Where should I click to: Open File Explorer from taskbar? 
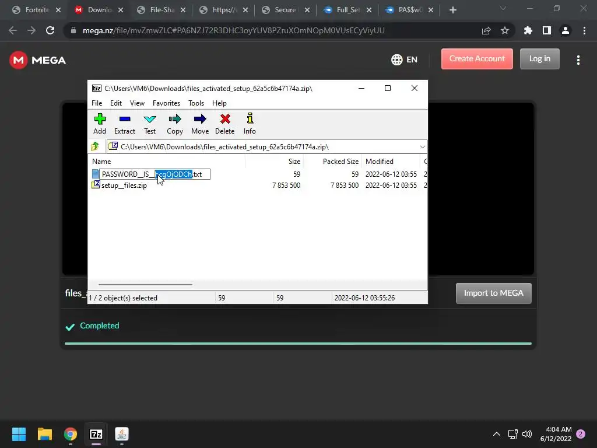pos(44,434)
